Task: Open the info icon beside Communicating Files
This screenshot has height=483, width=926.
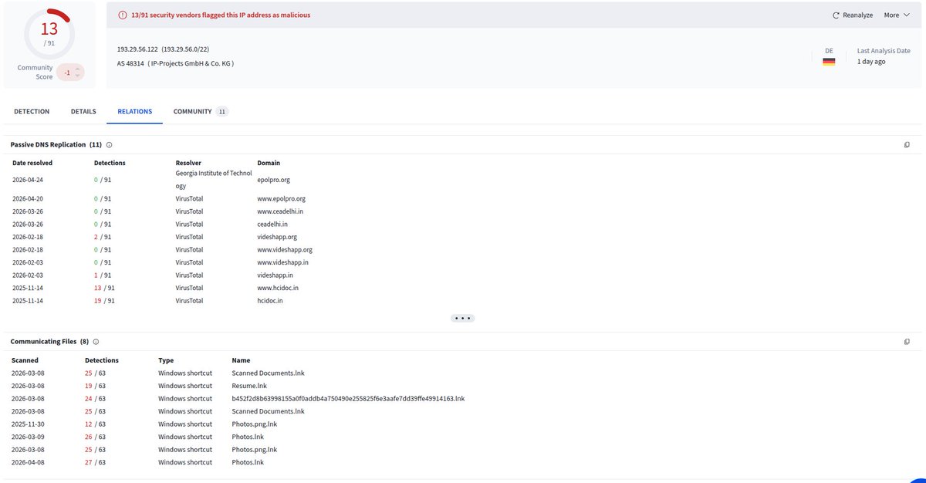Action: coord(96,341)
